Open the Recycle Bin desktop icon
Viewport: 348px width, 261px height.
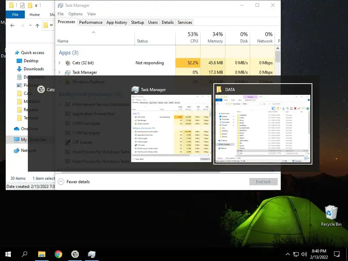tap(331, 216)
